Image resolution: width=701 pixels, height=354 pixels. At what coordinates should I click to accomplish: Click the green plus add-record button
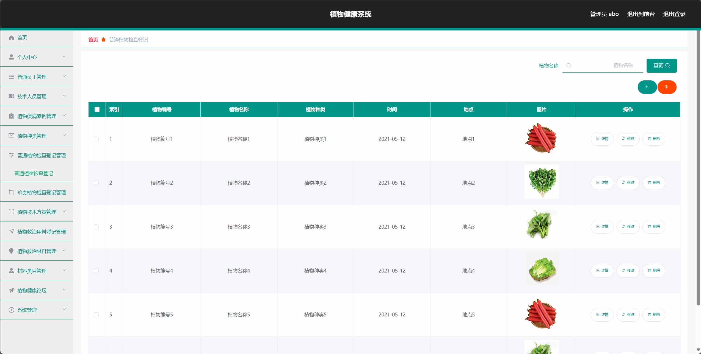(x=647, y=87)
